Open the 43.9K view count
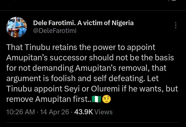Viewport: 186px width, 127px height. pyautogui.click(x=83, y=112)
